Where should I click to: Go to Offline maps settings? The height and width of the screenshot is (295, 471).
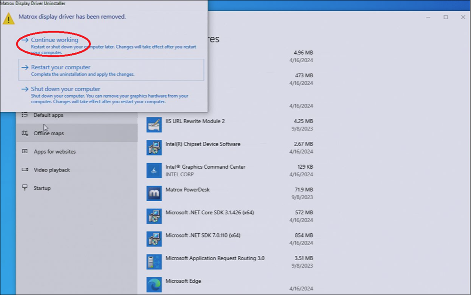pos(49,133)
